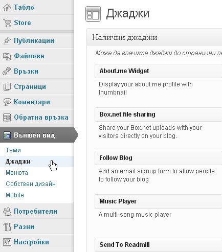
Task: Go to the Mobile submenu link
Action: (x=15, y=195)
